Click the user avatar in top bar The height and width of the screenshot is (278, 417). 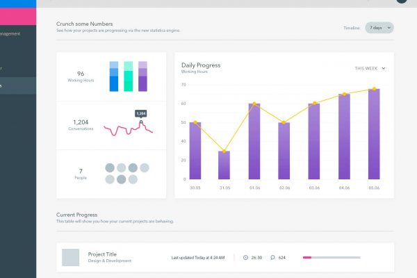[x=401, y=1]
